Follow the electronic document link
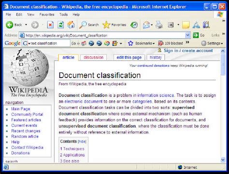This screenshot has width=229, height=174. pos(83,102)
